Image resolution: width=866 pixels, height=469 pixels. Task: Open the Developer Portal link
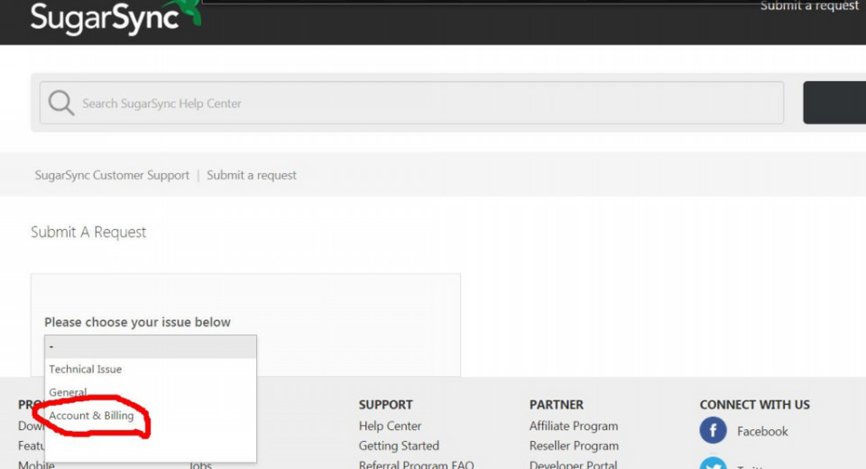point(574,464)
